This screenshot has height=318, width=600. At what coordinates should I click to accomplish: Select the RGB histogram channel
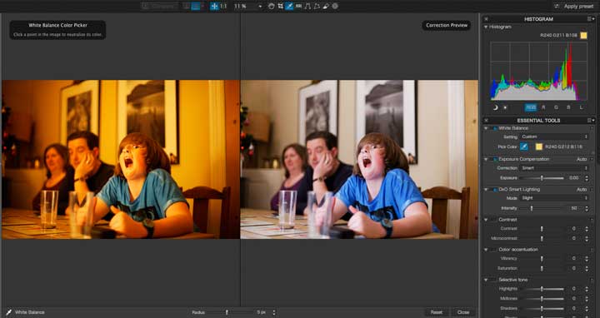[x=531, y=107]
